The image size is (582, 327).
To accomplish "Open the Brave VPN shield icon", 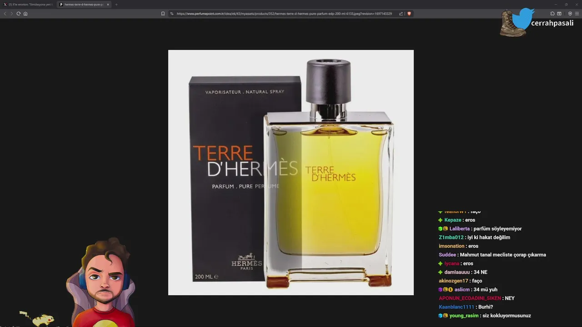I will point(570,14).
